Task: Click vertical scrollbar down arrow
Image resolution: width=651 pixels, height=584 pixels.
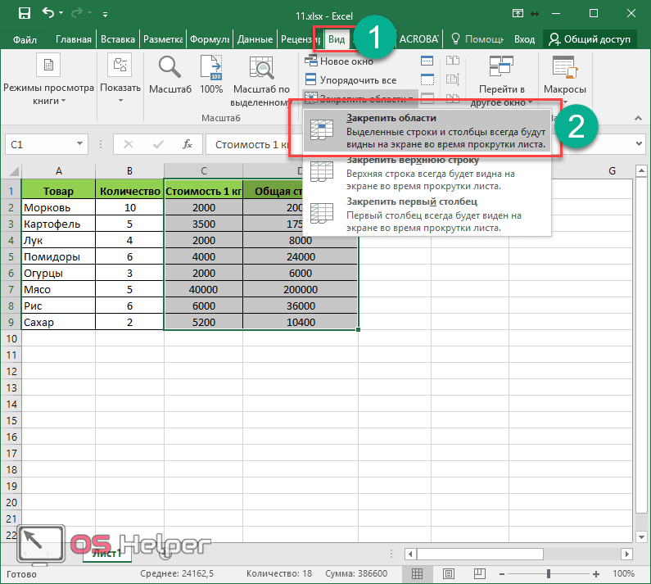Action: coord(641,537)
